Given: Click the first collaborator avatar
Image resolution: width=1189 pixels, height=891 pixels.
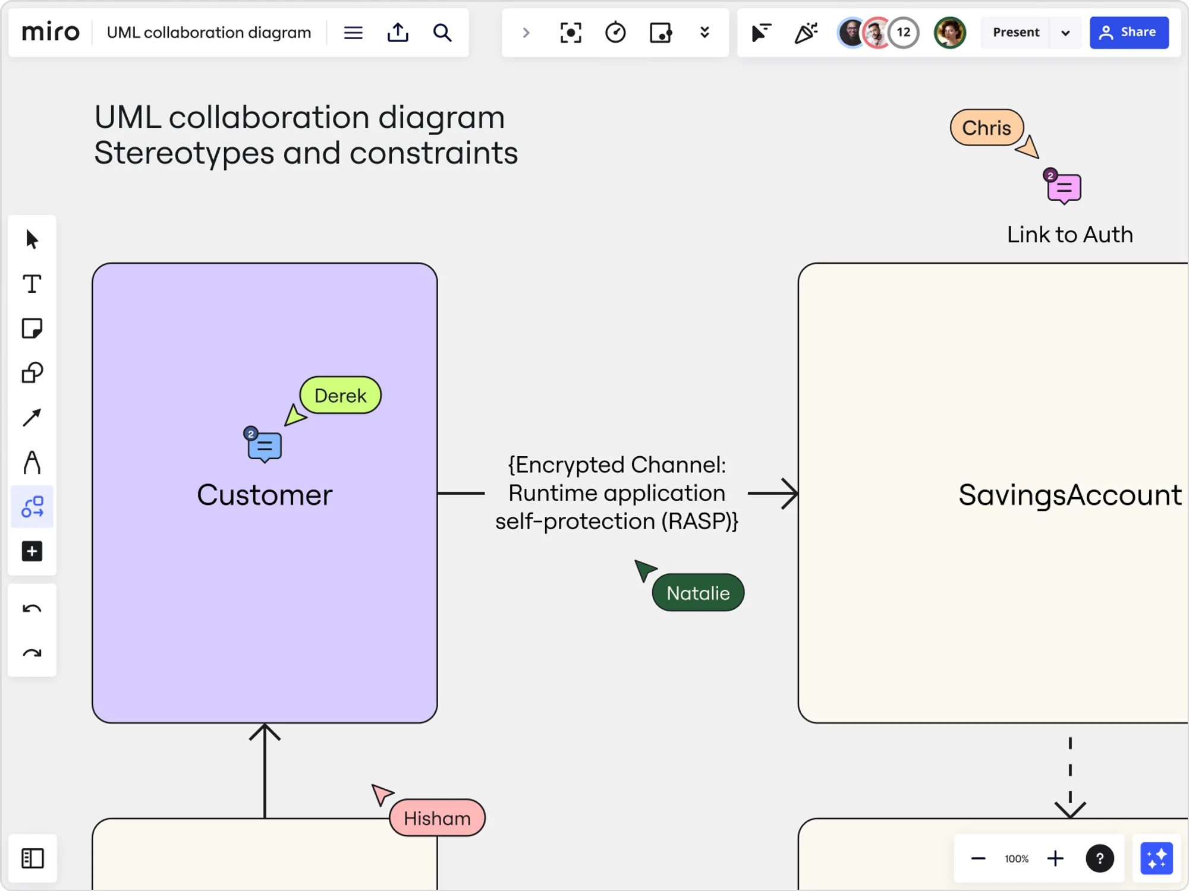Looking at the screenshot, I should pos(851,32).
